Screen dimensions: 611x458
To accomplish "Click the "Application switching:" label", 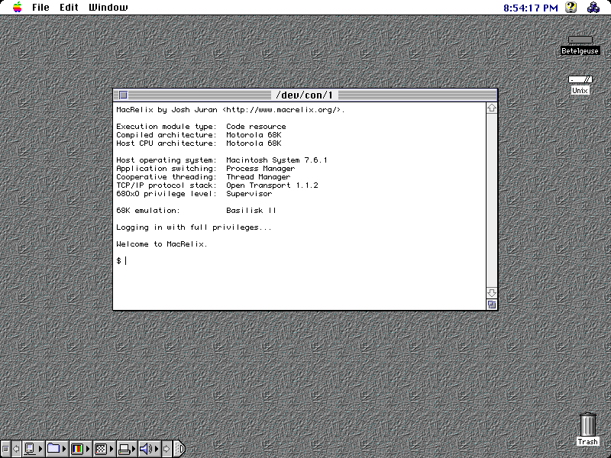I will [166, 169].
